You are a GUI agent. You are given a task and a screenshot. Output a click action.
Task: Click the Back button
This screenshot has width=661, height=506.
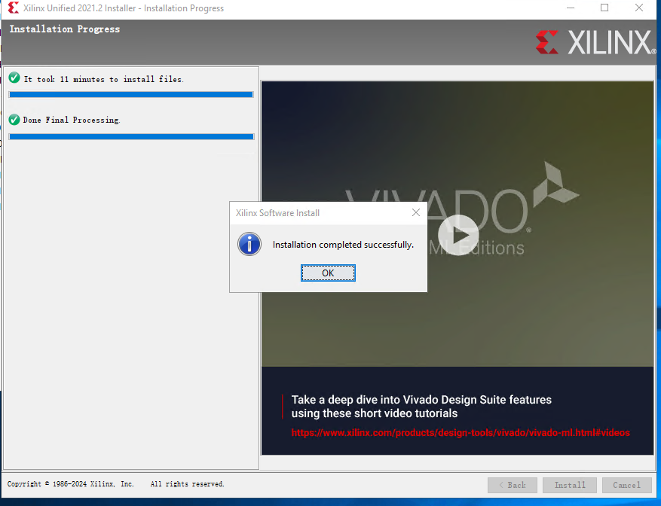point(513,485)
